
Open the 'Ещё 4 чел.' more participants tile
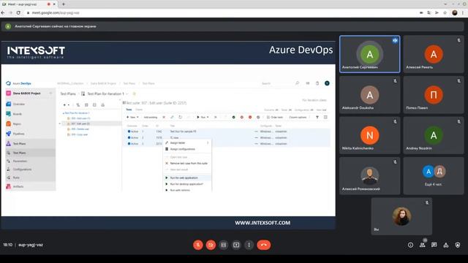(434, 176)
